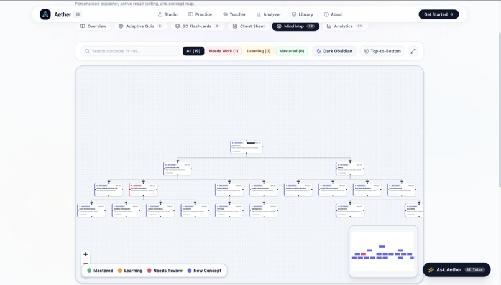
Task: Click the purple New Concept legend dot
Action: pyautogui.click(x=189, y=271)
